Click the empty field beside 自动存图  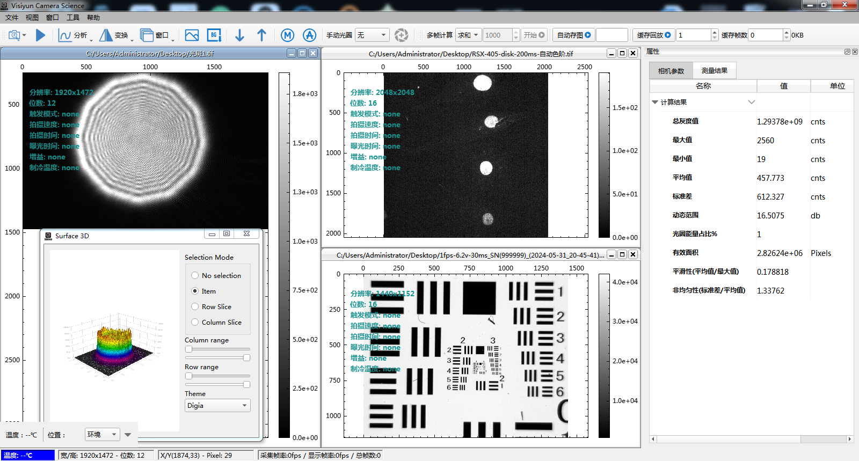click(x=612, y=35)
